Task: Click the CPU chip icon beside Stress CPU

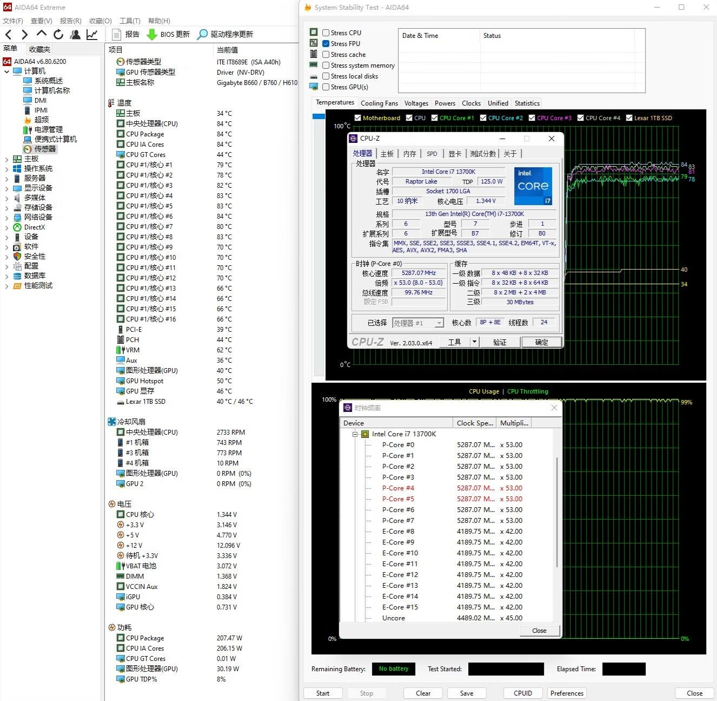Action: coord(314,32)
